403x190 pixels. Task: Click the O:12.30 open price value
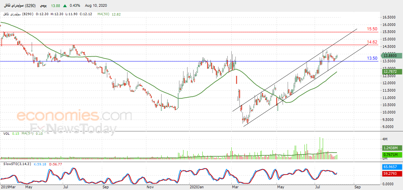click(42, 14)
